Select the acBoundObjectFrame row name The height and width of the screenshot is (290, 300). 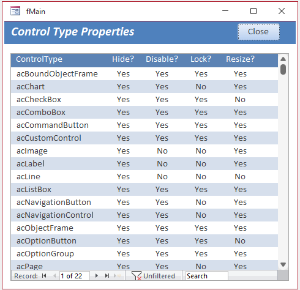(x=57, y=74)
